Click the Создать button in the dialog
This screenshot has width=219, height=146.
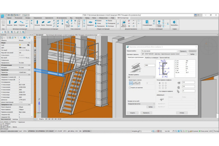132,113
